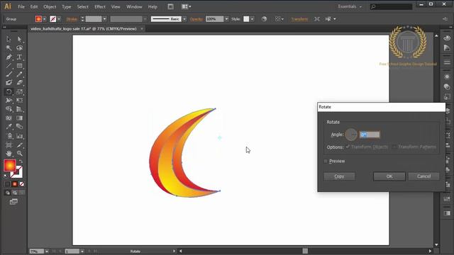Expand the opacity value dropdown

click(x=227, y=19)
